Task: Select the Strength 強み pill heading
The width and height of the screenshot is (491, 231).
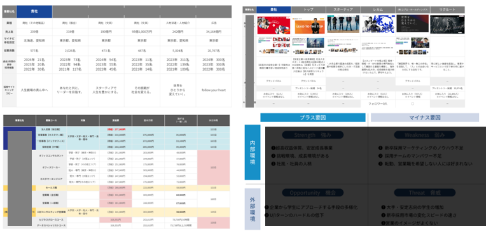Action: click(x=313, y=135)
